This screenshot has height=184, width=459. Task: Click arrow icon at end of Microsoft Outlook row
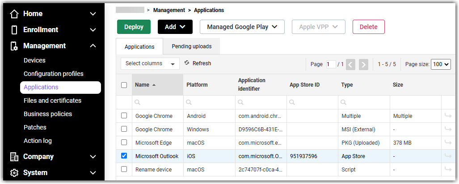tap(448, 156)
